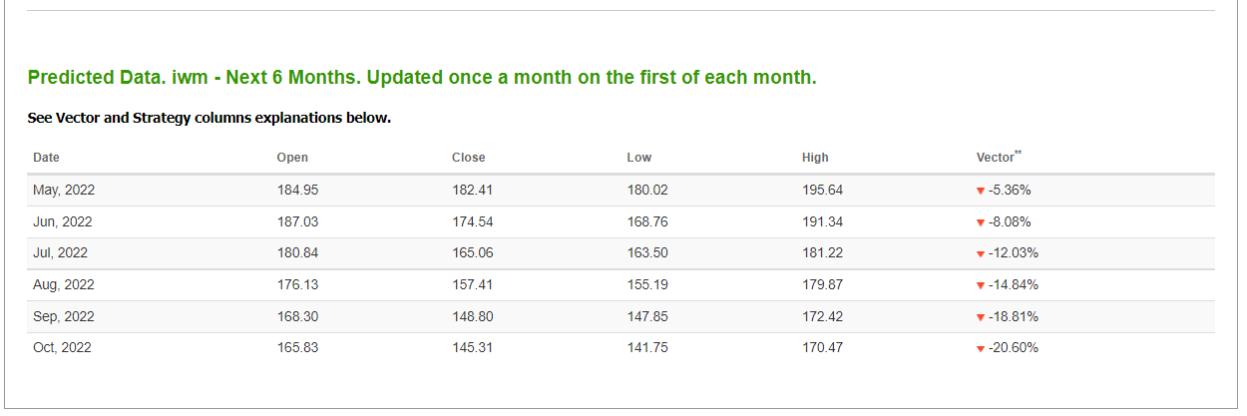
Task: Click the Oct, 2022 row date
Action: (x=62, y=347)
